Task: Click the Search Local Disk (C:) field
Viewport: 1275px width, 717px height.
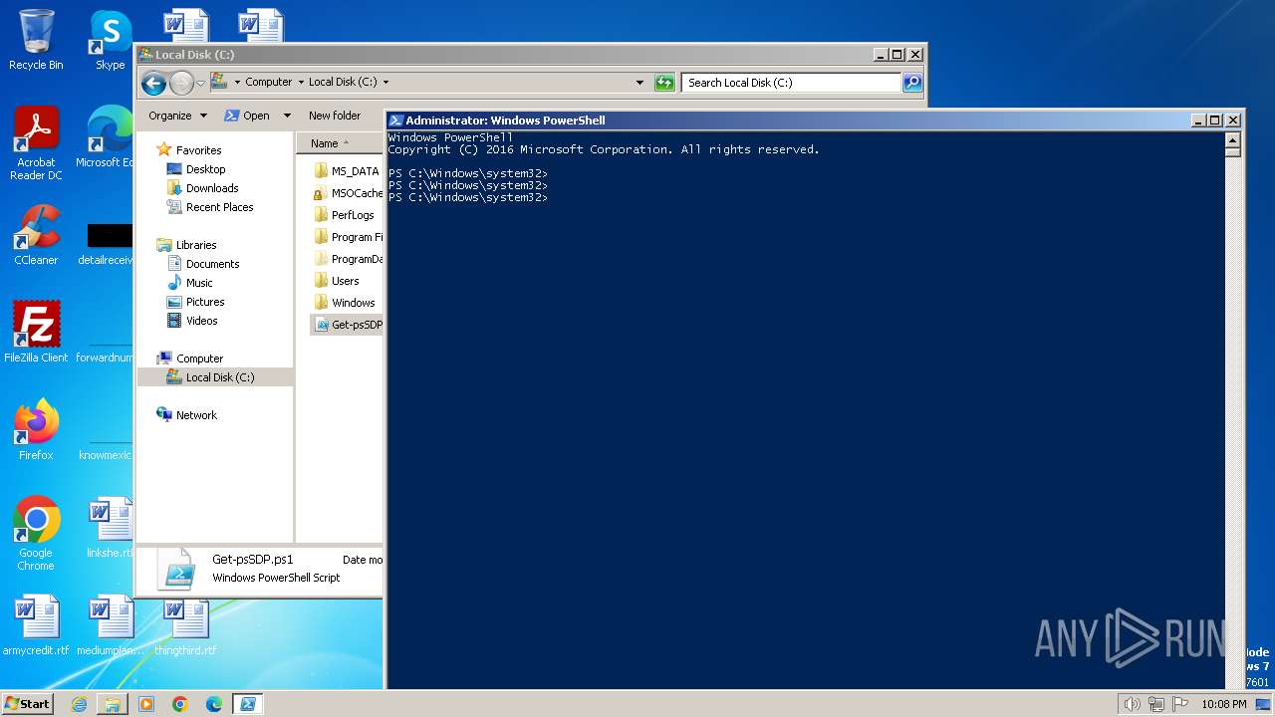Action: pos(792,83)
